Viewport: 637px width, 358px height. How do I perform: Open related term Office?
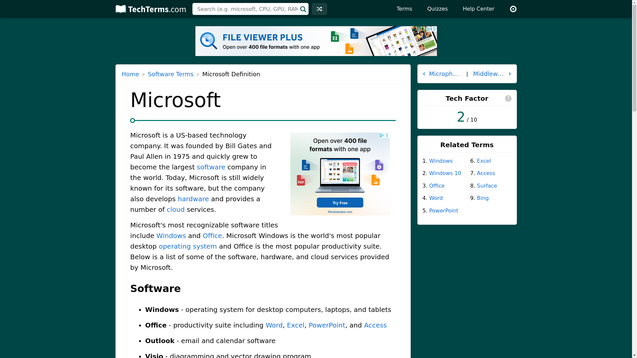click(437, 186)
